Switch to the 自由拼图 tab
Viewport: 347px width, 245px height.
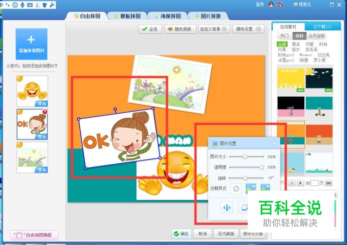point(87,16)
